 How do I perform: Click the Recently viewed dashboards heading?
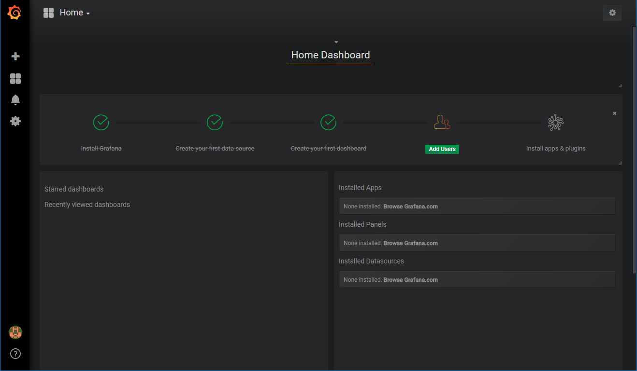pos(87,205)
